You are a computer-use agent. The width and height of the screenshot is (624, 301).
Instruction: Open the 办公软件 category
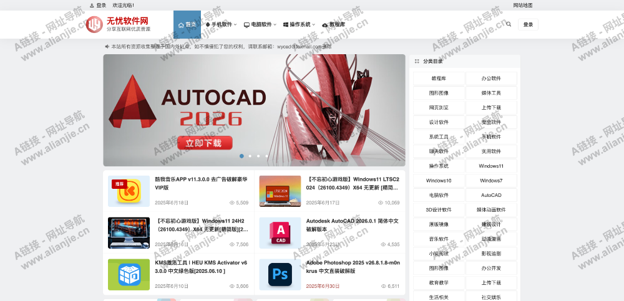(x=491, y=79)
